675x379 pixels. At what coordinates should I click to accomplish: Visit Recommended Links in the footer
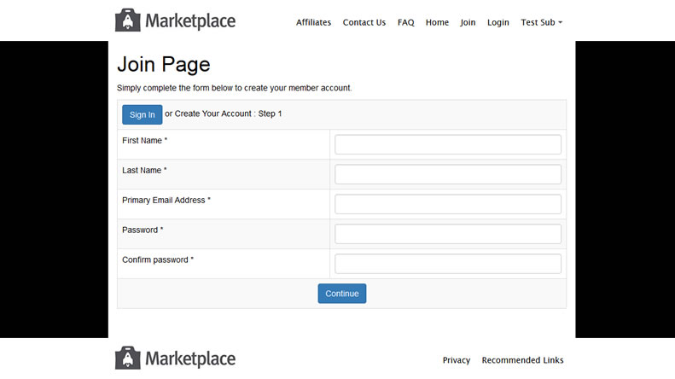tap(522, 360)
